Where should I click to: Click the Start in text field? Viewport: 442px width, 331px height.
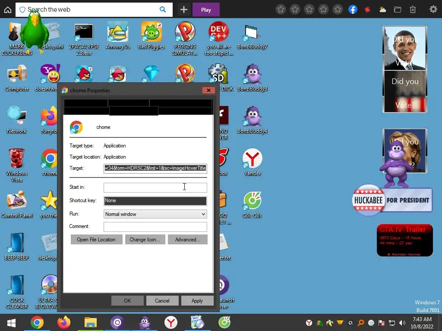point(155,187)
